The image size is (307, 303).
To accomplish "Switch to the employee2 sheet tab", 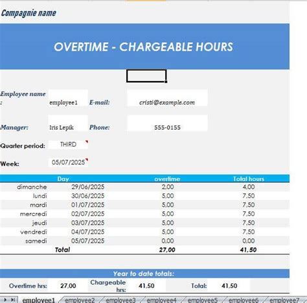I will (x=80, y=300).
